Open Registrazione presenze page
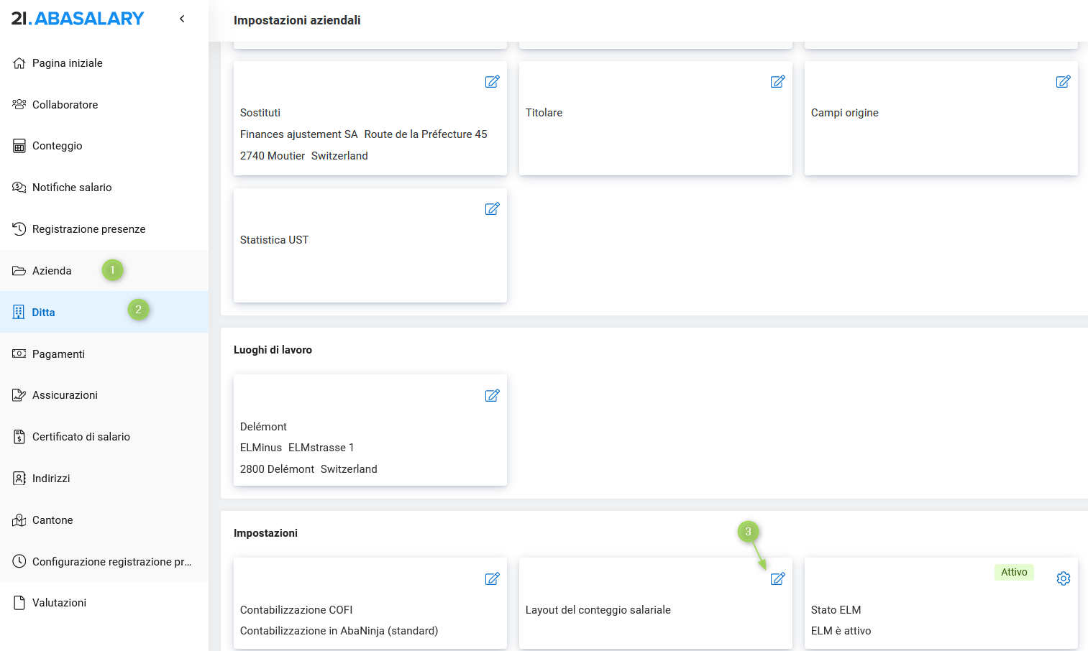This screenshot has width=1088, height=651. tap(88, 229)
